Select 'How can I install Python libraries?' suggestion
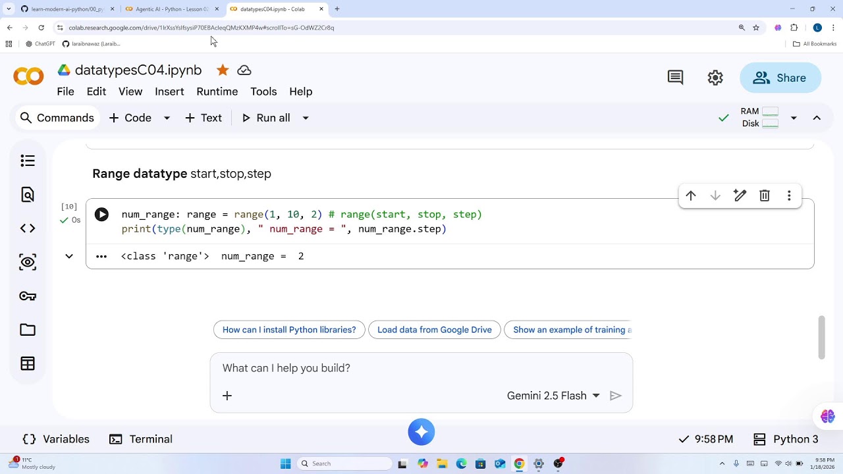Image resolution: width=843 pixels, height=474 pixels. [x=289, y=330]
